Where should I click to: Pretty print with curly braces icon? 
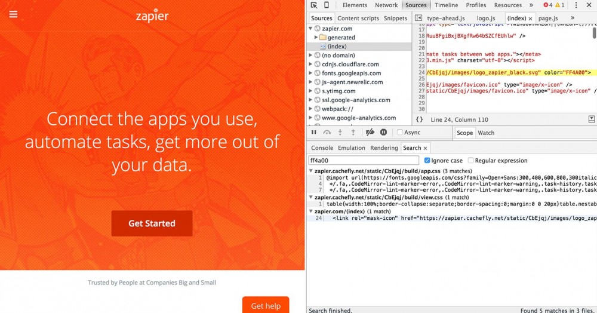419,119
